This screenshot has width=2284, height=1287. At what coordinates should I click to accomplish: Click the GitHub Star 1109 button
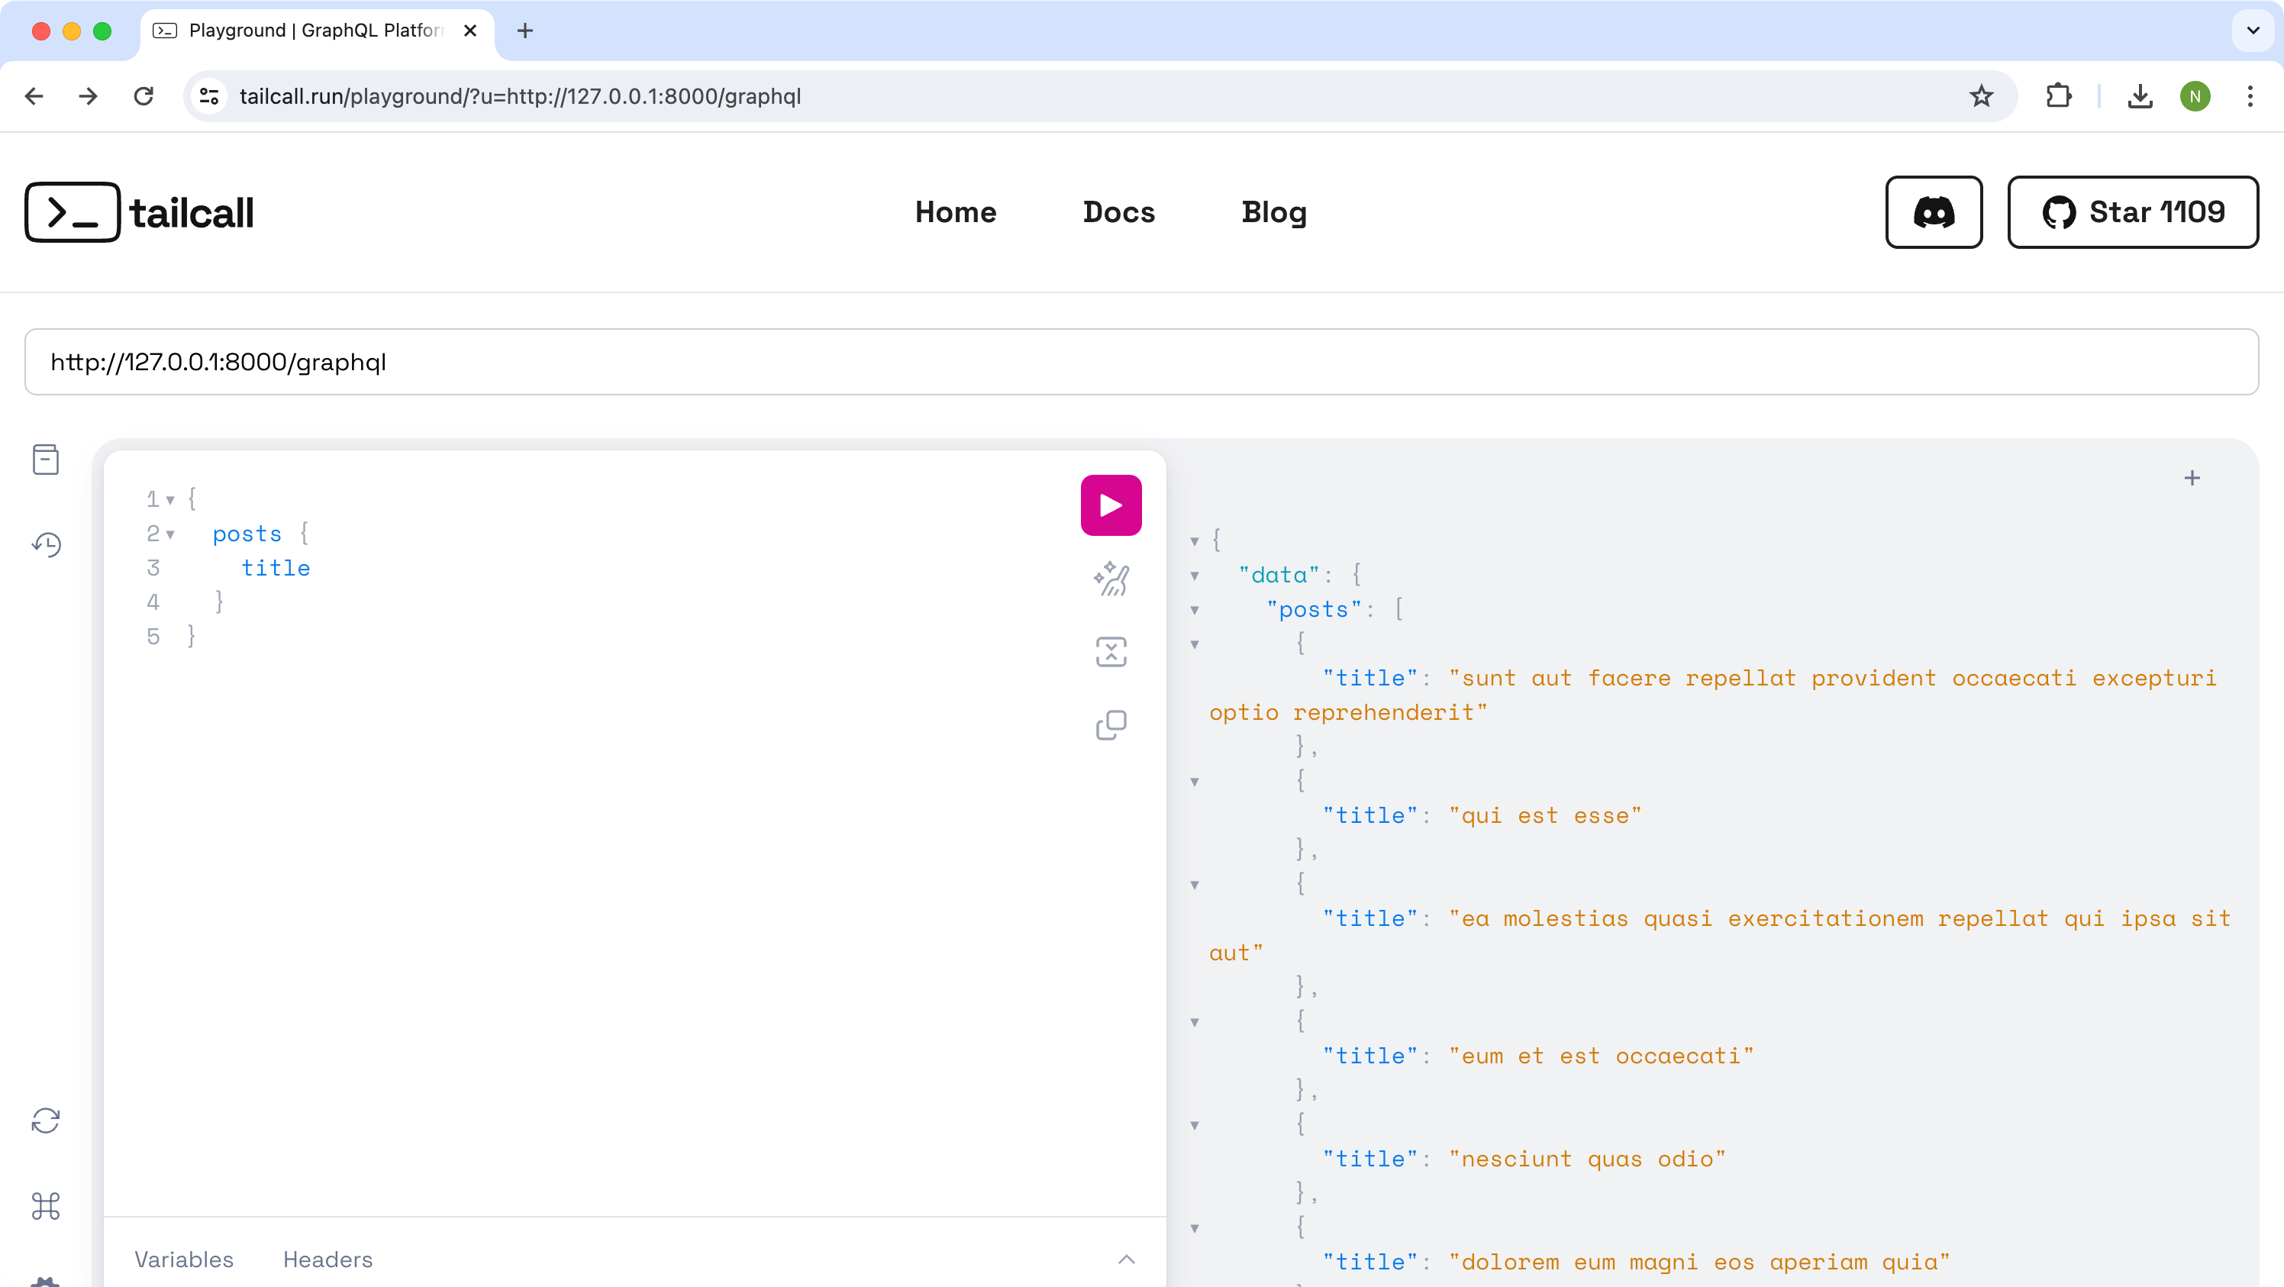pos(2132,212)
